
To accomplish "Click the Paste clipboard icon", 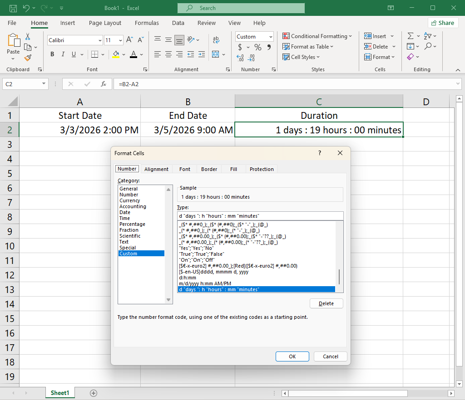I will [x=14, y=40].
